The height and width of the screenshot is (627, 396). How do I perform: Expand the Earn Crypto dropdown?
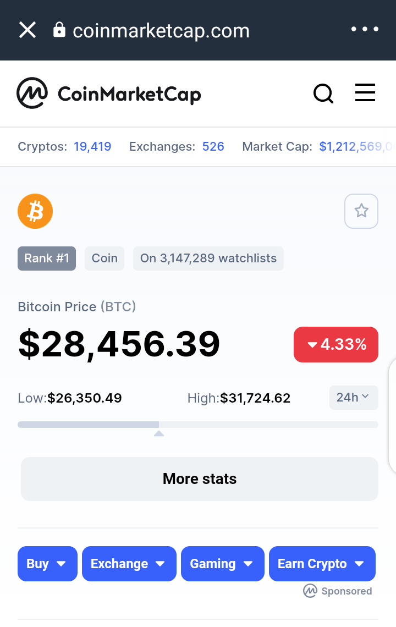pos(322,564)
